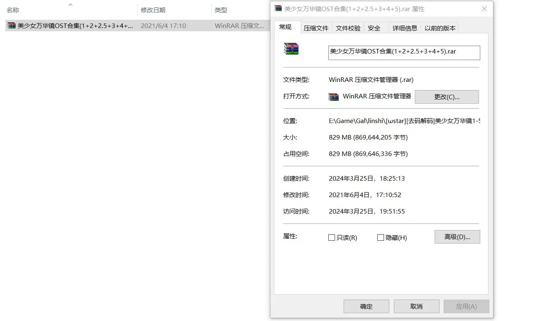Confirm with the 确定 button
This screenshot has width=549, height=321.
[366, 306]
